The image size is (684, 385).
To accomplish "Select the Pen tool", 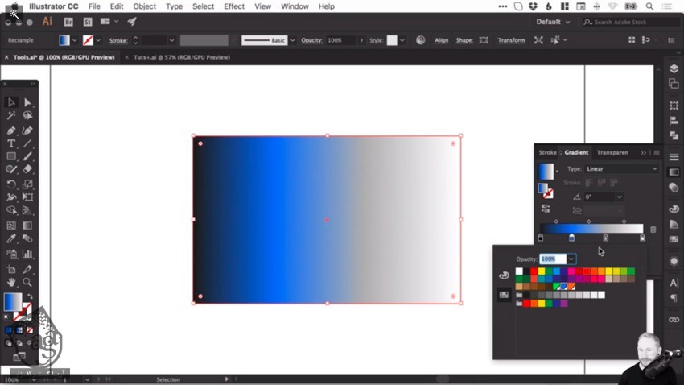I will [11, 130].
